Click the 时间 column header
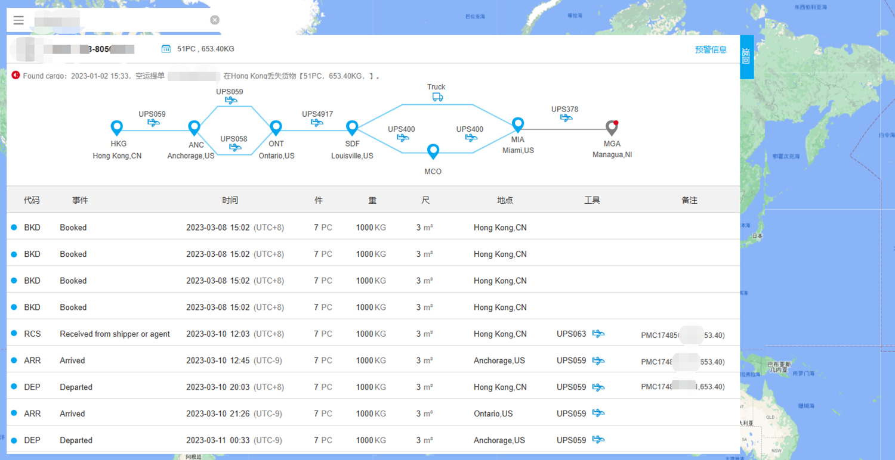This screenshot has height=460, width=895. point(230,200)
